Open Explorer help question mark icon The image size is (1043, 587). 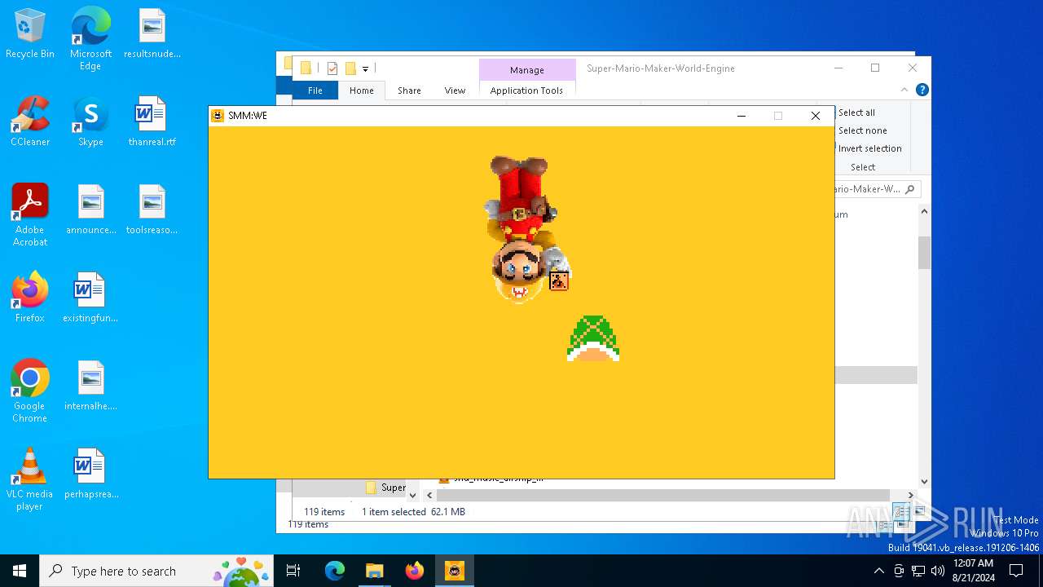922,90
